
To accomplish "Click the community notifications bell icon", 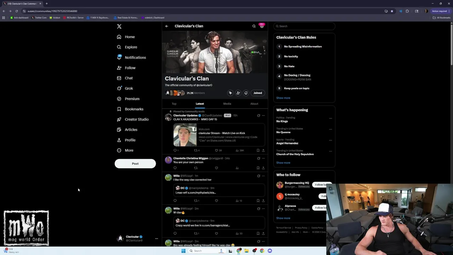I will [x=246, y=93].
